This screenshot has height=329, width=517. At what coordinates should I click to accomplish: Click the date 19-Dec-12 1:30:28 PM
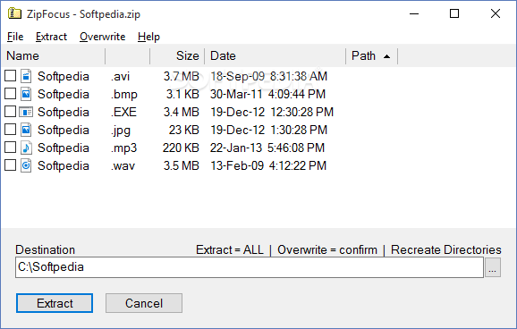(268, 130)
